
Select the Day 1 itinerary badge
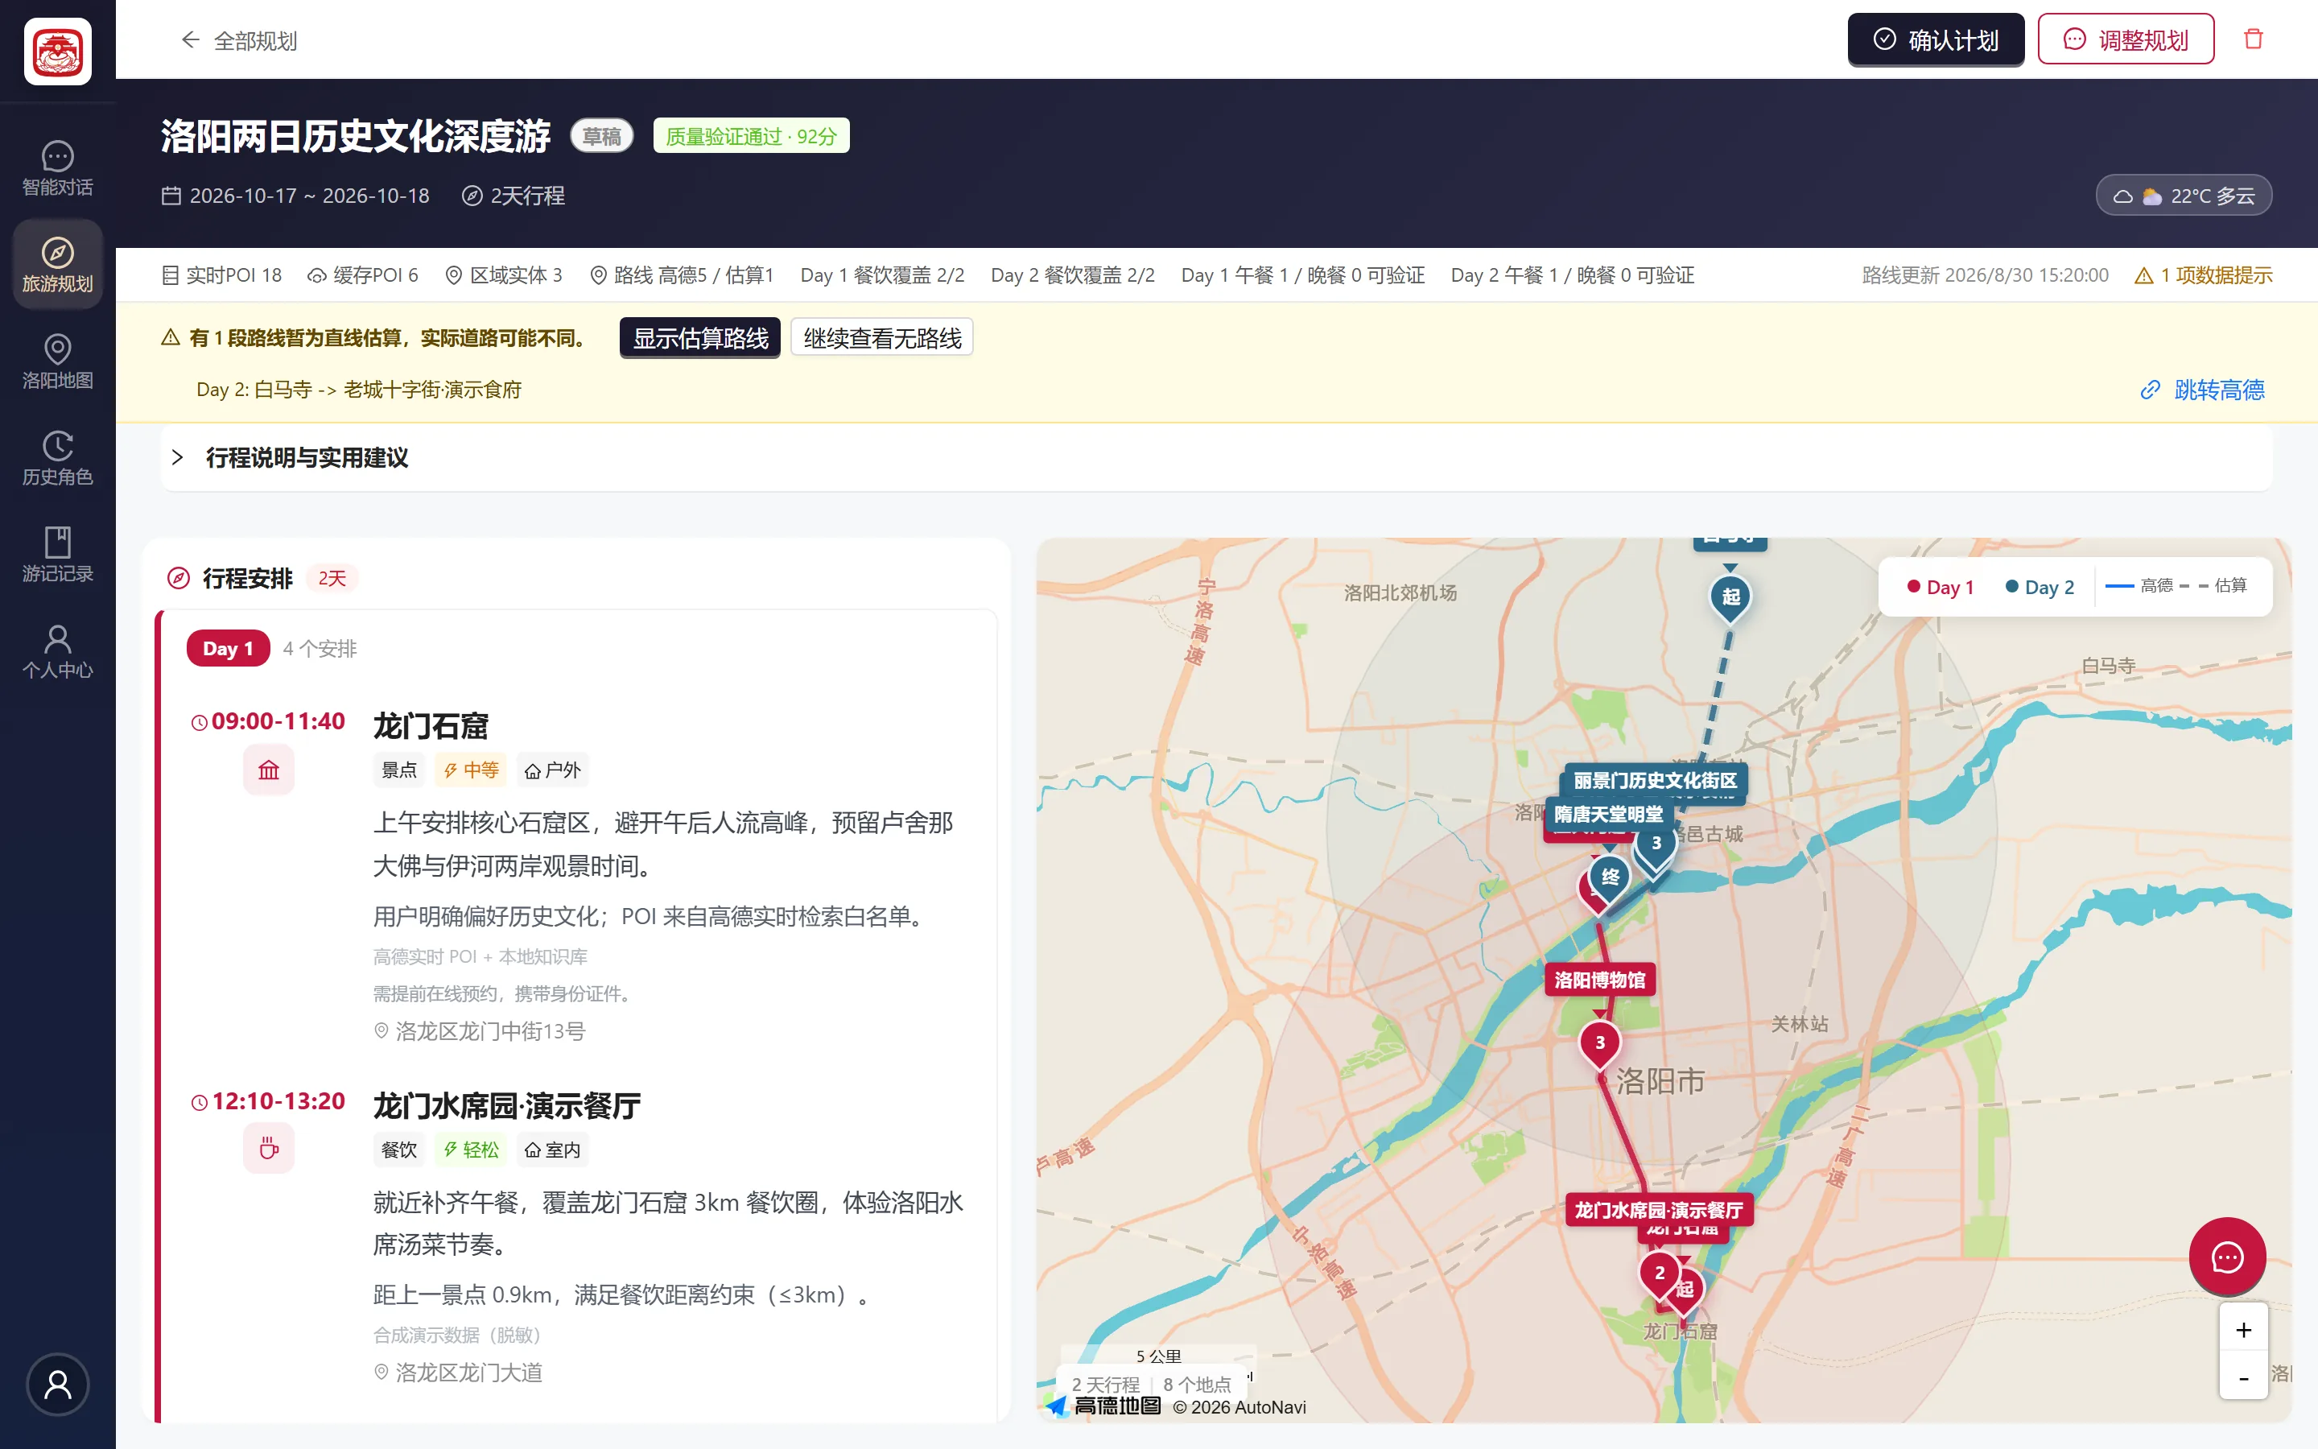228,649
